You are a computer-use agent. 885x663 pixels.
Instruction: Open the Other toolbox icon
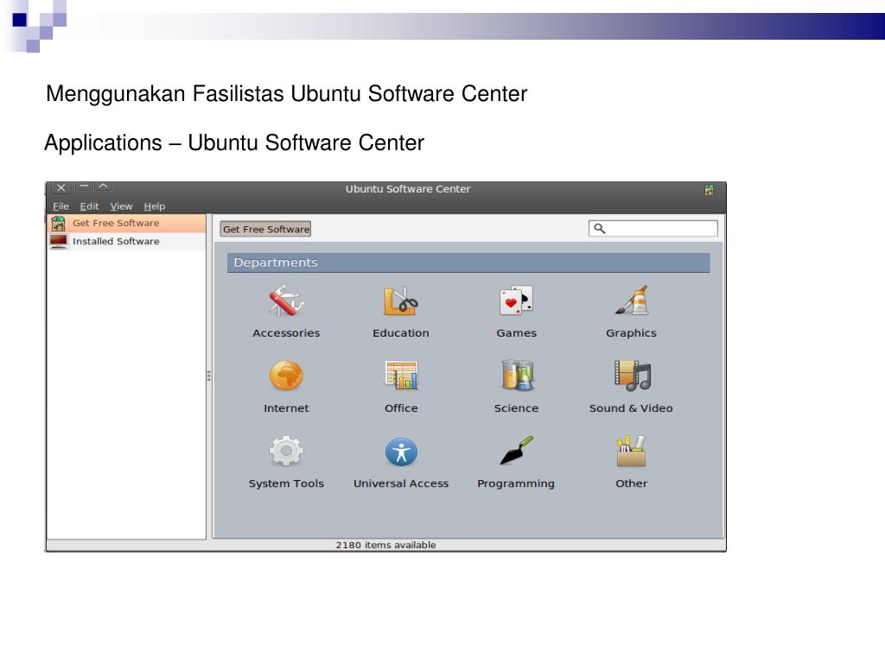point(632,451)
